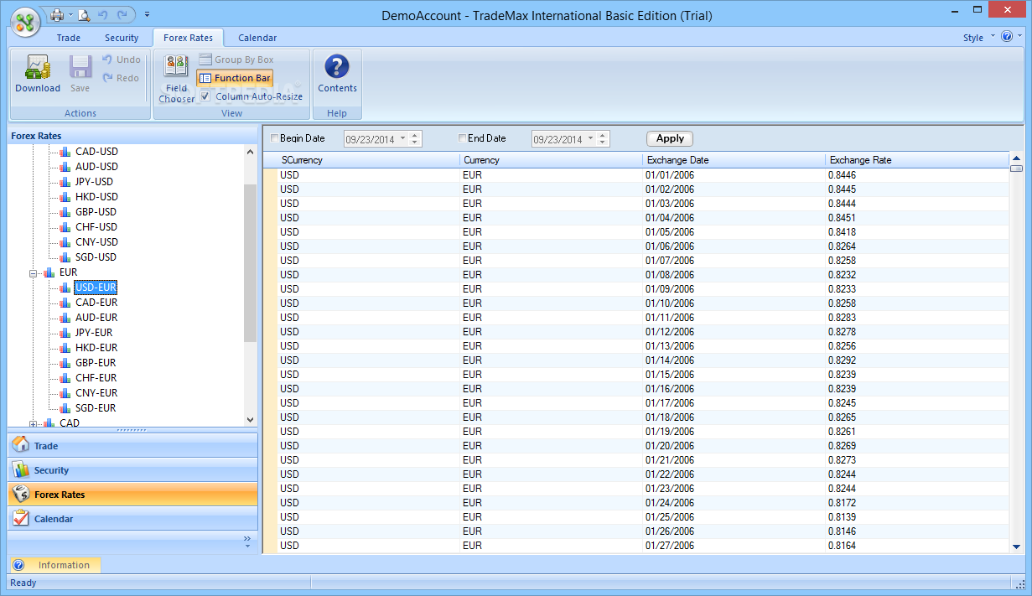Click the help icon at top right
Image resolution: width=1032 pixels, height=596 pixels.
pos(1007,37)
